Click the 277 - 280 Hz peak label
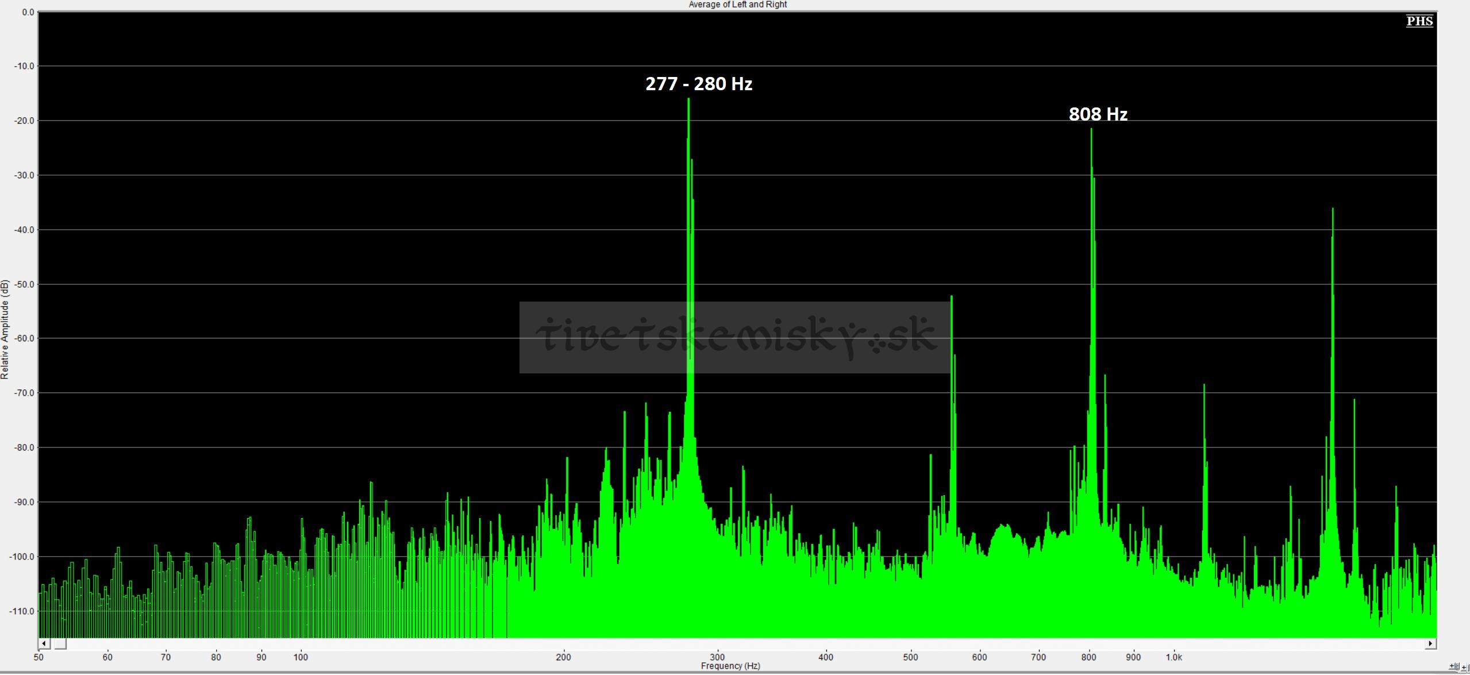 click(698, 84)
